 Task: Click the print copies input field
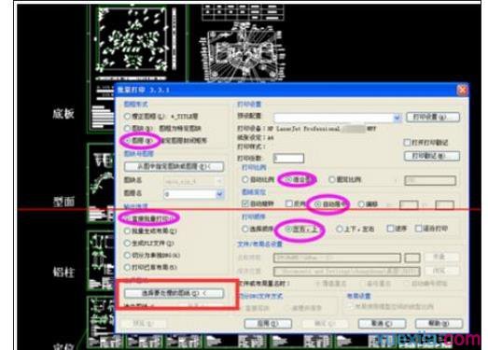tap(288, 158)
